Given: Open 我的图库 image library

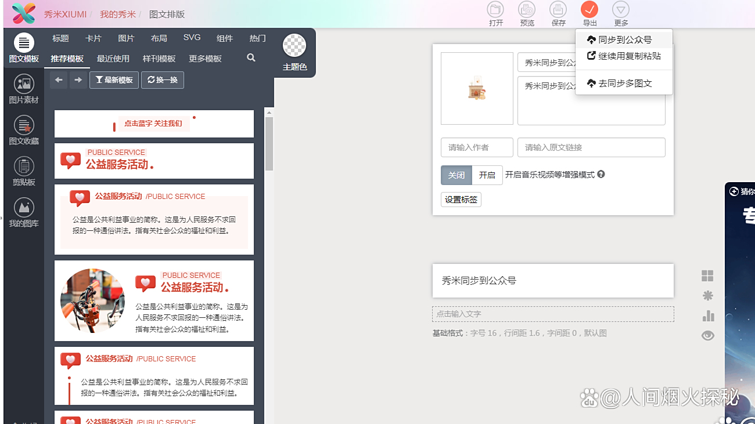Looking at the screenshot, I should [24, 212].
